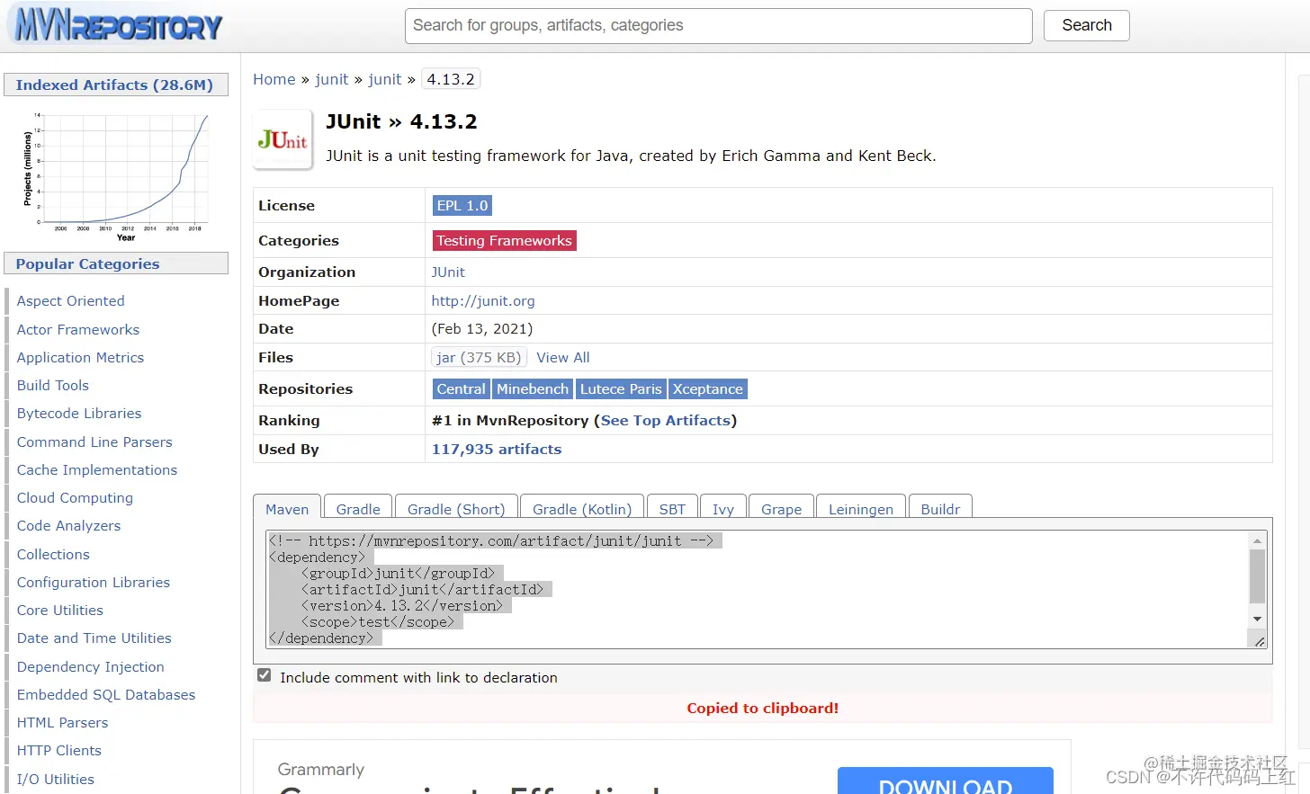Open the Central repository tag

[461, 388]
